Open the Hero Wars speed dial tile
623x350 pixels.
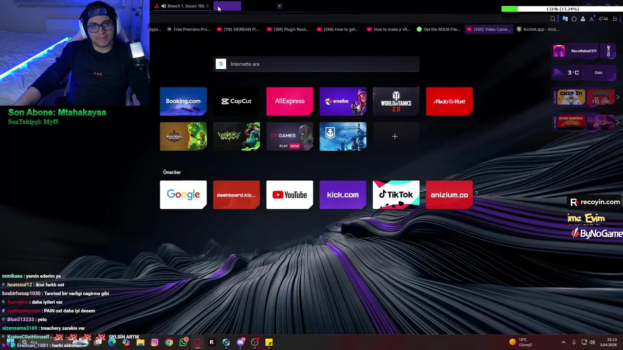coord(183,136)
